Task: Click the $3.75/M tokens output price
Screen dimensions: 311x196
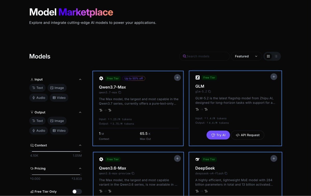Action: [x=122, y=124]
